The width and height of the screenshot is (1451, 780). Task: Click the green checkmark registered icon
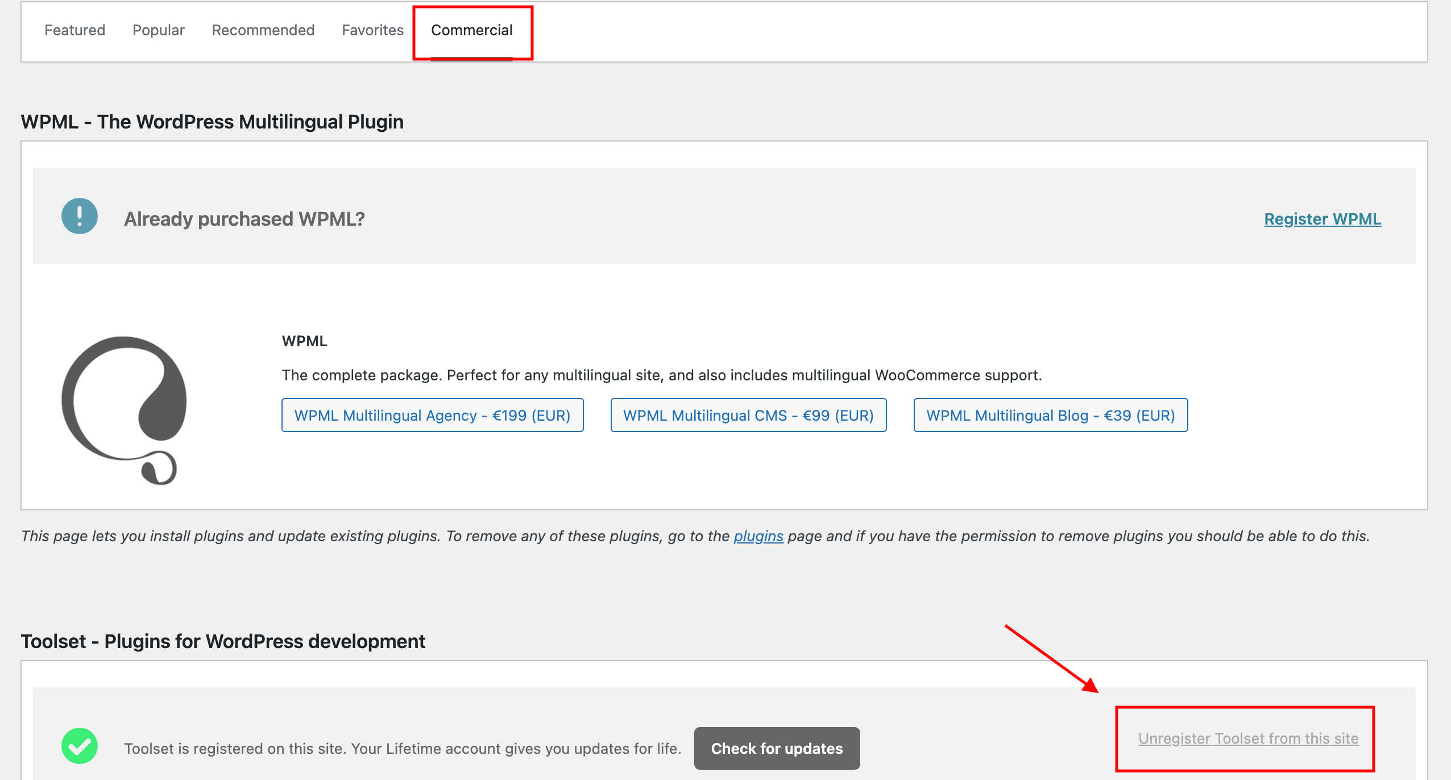coord(80,746)
